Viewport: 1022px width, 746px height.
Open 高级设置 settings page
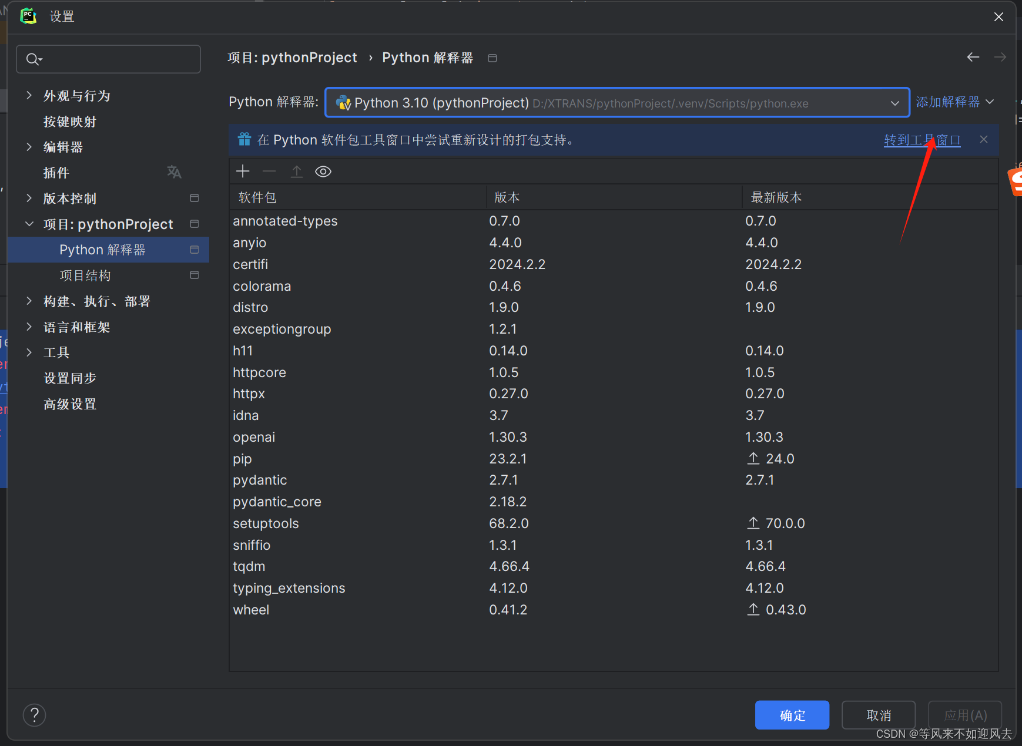[70, 404]
